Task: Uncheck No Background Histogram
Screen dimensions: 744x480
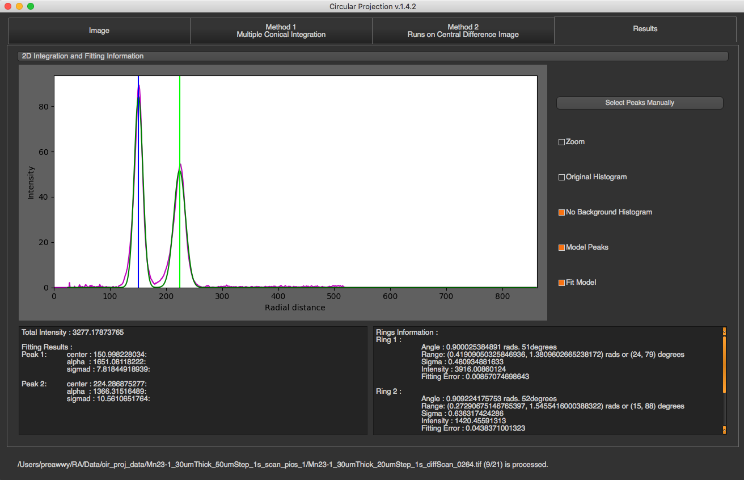Action: [562, 212]
